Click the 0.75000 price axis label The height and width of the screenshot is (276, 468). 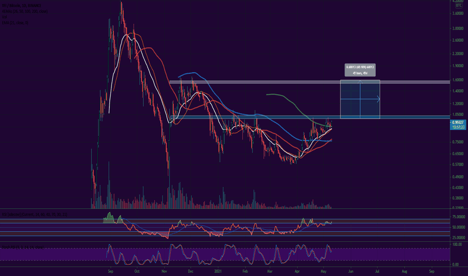click(x=458, y=142)
